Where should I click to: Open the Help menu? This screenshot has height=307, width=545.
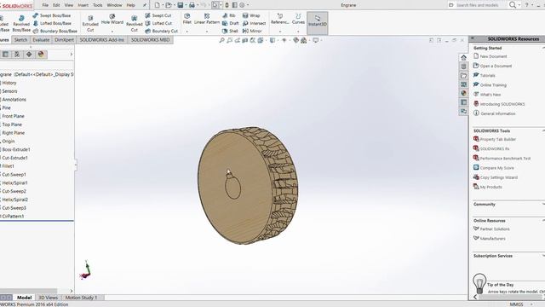130,5
